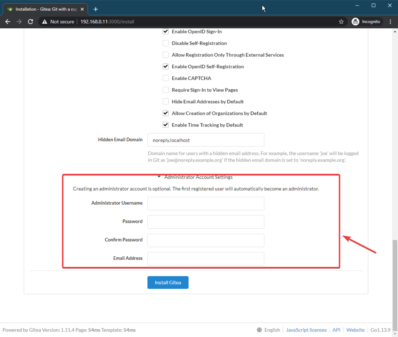Click the page vertical scrollbar thumb
Viewport: 398px width, 337px height.
pos(395,285)
